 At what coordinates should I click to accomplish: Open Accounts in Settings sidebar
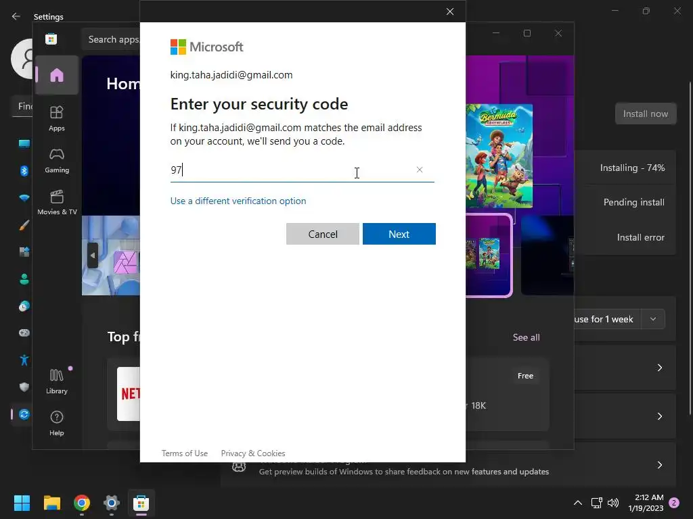24,279
